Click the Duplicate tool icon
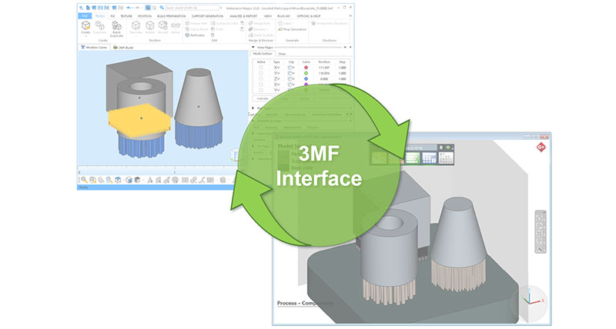Image resolution: width=616 pixels, height=329 pixels. click(100, 26)
